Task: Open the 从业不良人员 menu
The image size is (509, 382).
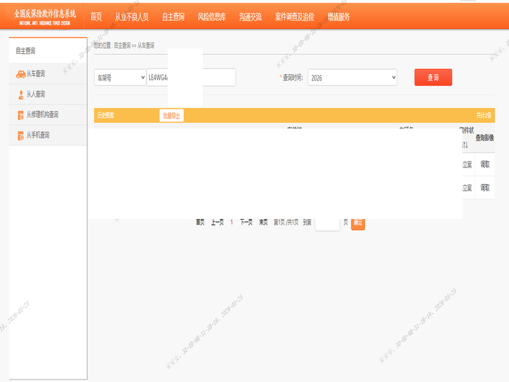Action: pyautogui.click(x=132, y=17)
